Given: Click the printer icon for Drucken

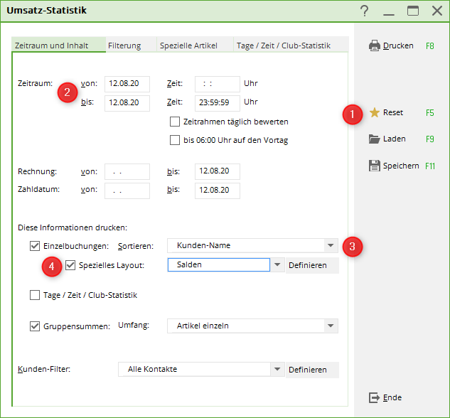Looking at the screenshot, I should pos(375,45).
